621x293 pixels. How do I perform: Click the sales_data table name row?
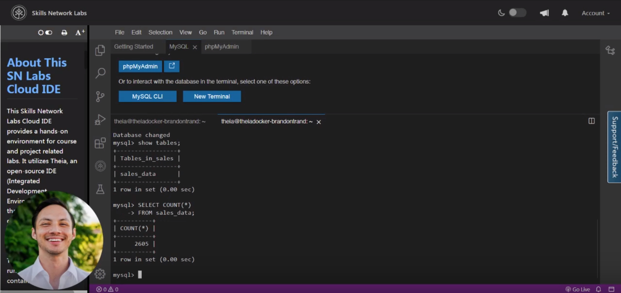[138, 174]
